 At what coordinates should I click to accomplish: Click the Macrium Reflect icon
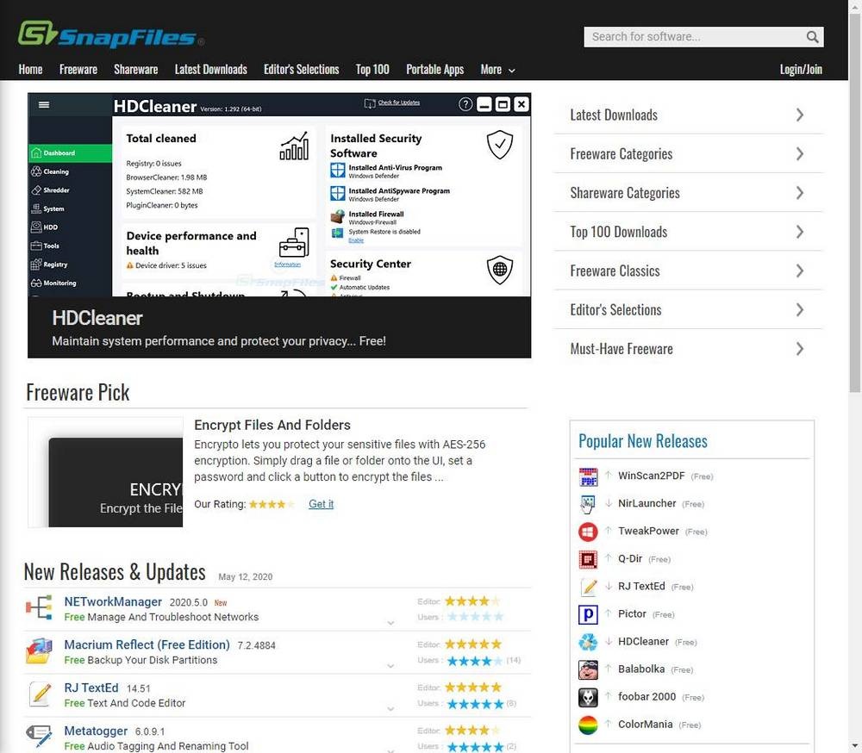pyautogui.click(x=40, y=651)
